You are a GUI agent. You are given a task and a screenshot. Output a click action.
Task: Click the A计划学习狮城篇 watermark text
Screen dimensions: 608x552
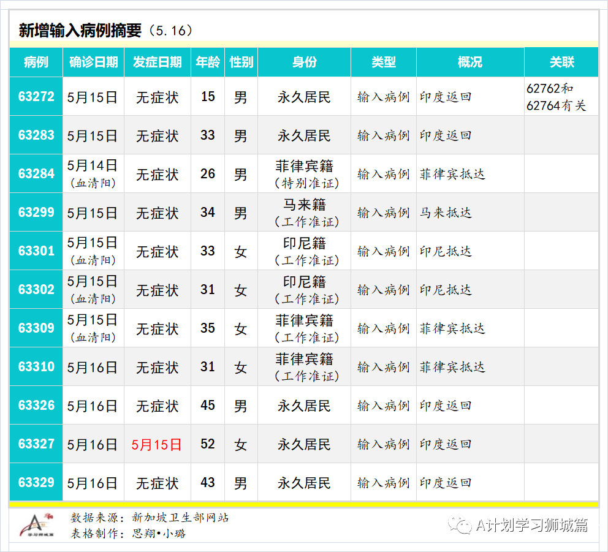(x=532, y=525)
